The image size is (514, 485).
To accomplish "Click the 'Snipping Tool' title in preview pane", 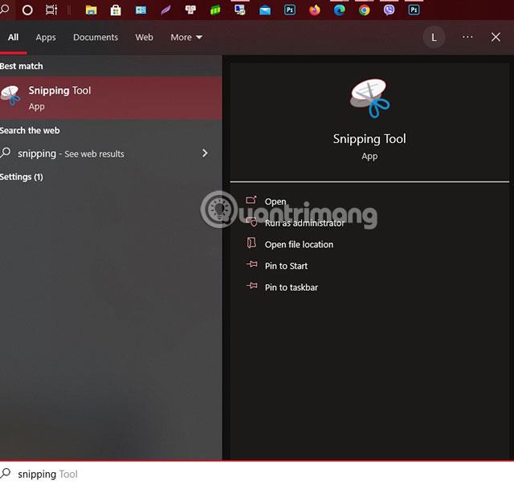I will 369,139.
